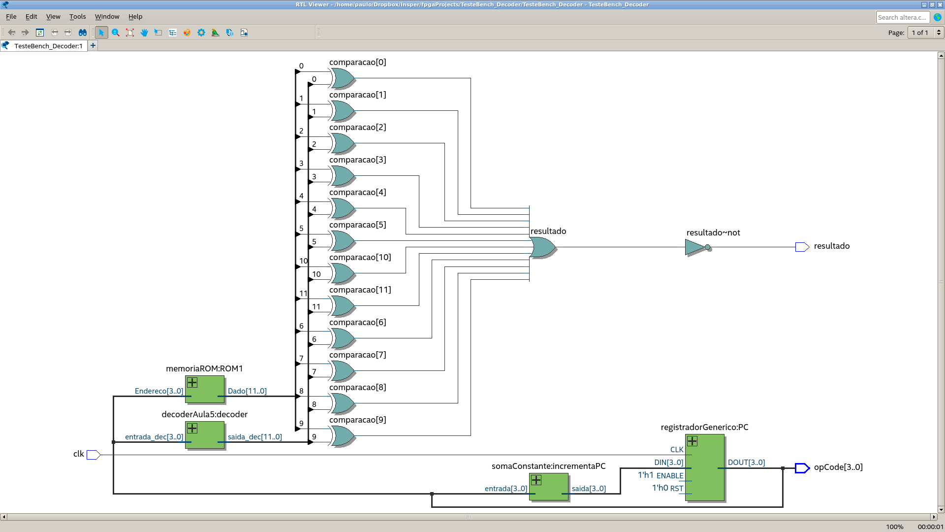
Task: Click the Fit in Window icon
Action: click(130, 33)
